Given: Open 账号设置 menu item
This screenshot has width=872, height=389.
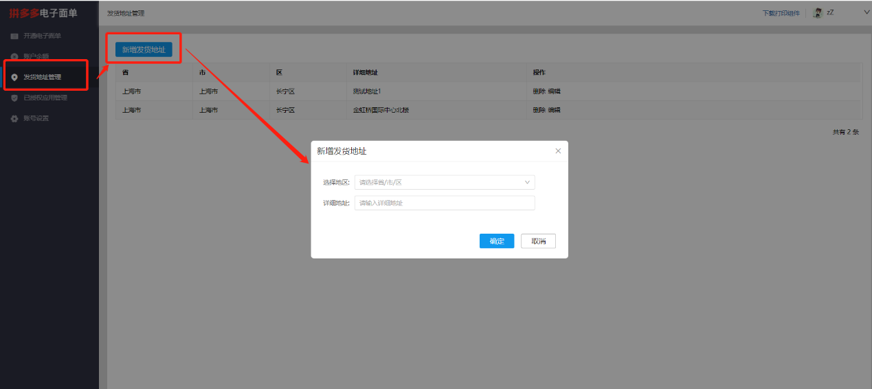Looking at the screenshot, I should (36, 118).
